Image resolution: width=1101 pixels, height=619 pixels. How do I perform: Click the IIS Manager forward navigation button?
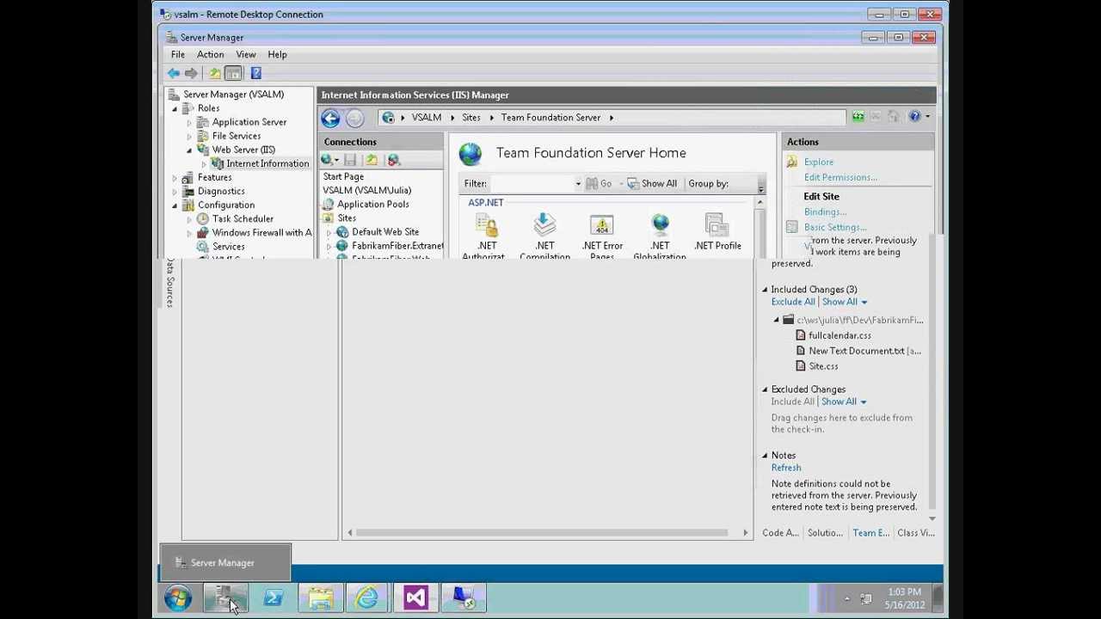354,119
